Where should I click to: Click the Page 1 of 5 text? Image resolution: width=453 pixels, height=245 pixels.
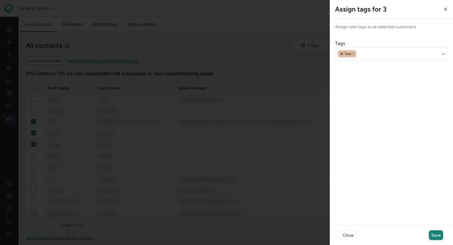(72, 225)
